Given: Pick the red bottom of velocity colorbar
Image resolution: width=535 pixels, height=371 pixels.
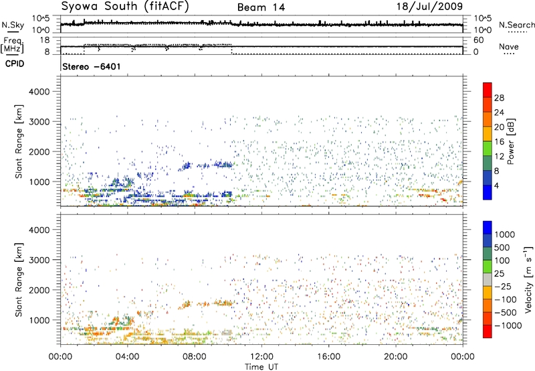Looking at the screenshot, I should pos(488,331).
